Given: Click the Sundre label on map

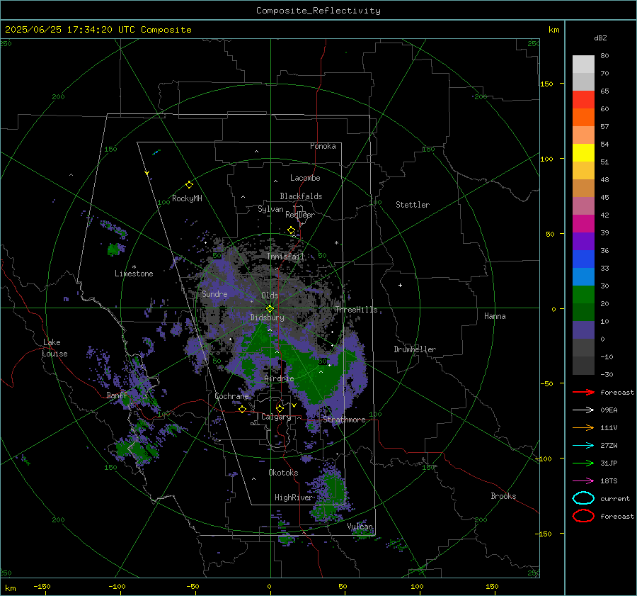Looking at the screenshot, I should [214, 294].
